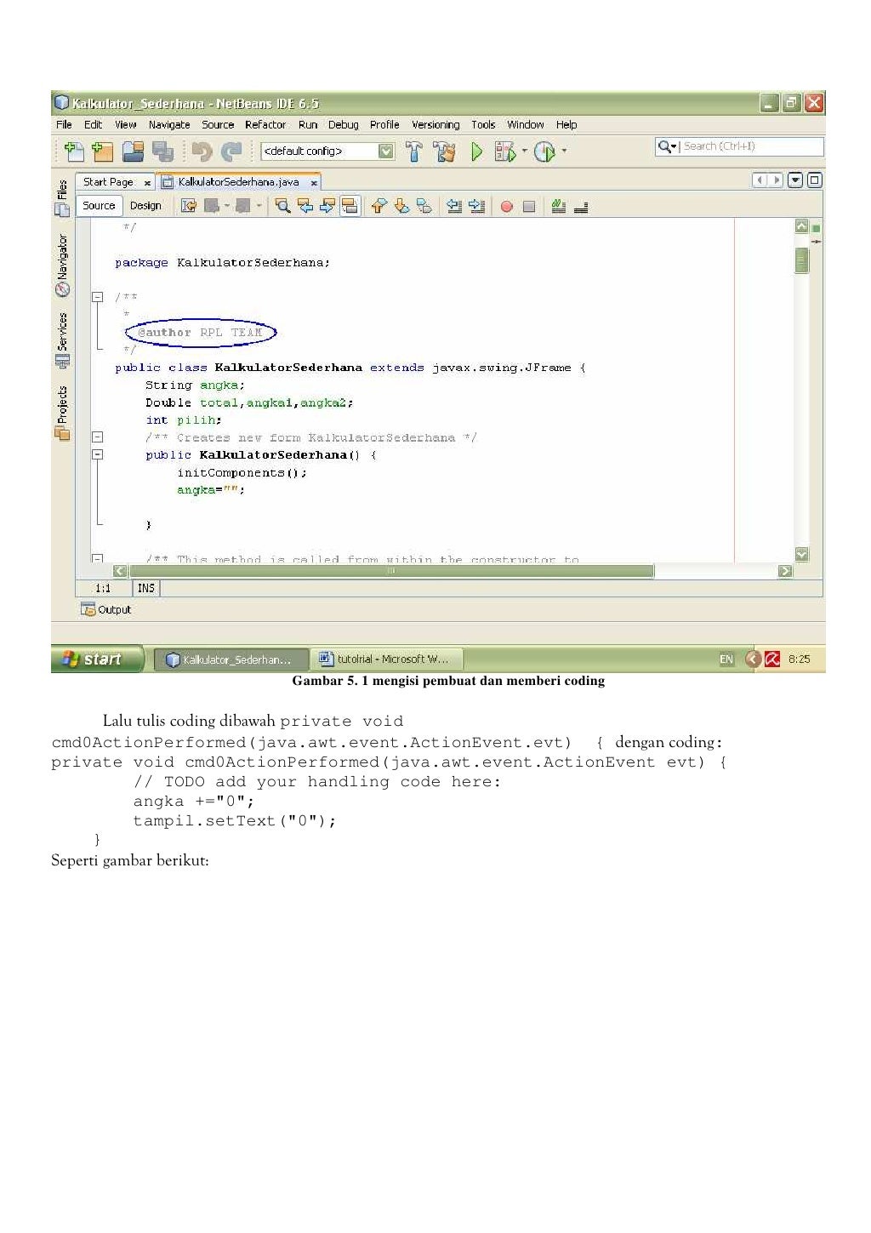Screen dimensions: 871x1233
Task: Click the Undo arrow icon
Action: pyautogui.click(x=202, y=151)
